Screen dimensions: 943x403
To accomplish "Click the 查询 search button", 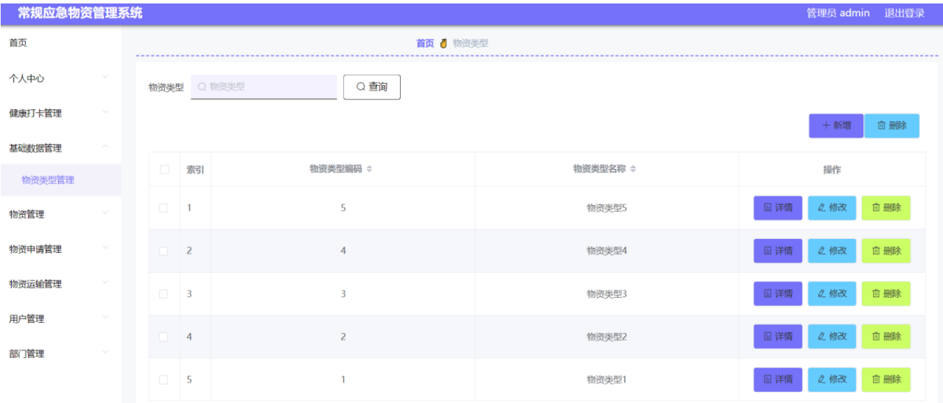I will (372, 87).
